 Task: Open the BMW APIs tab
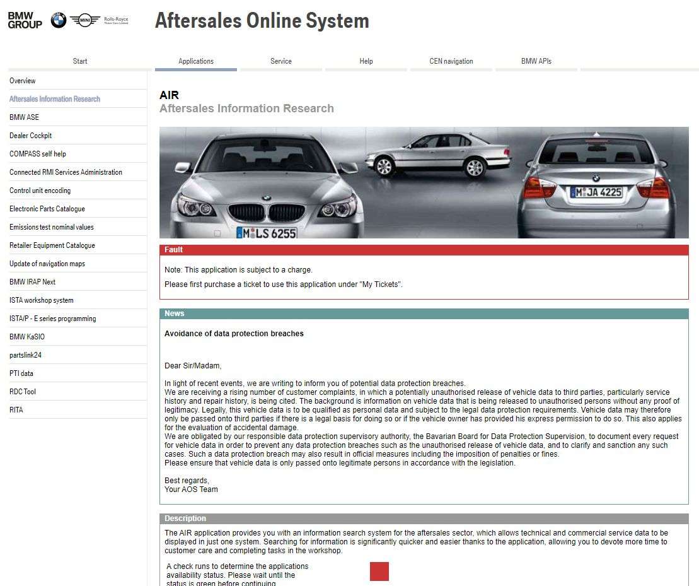(x=536, y=61)
